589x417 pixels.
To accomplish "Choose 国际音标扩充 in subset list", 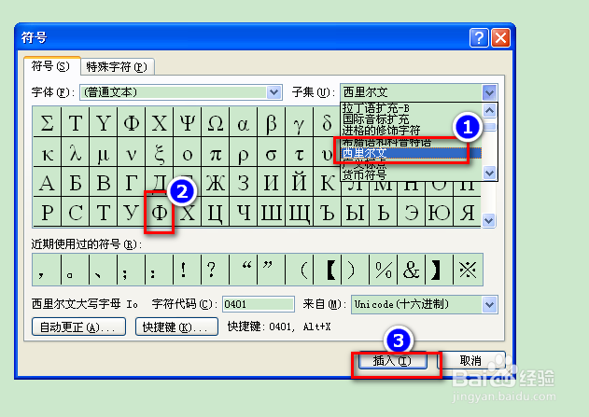I will 375,119.
